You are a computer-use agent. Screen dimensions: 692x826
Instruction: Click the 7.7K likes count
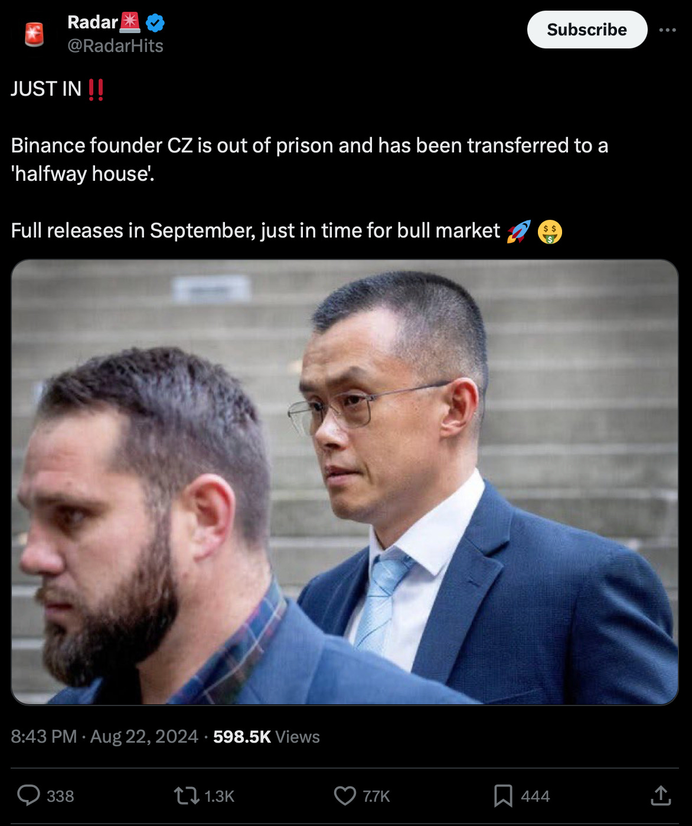pyautogui.click(x=376, y=796)
